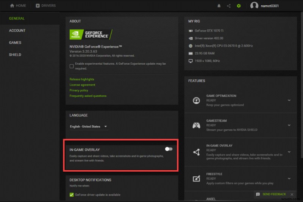Click the RAM icon beside 23.95 GB RAM
303x202 pixels.
tap(191, 53)
